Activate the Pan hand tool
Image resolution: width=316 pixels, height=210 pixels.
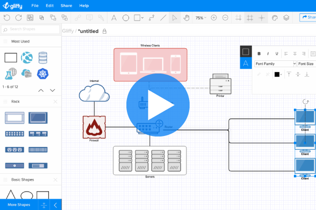click(x=186, y=17)
